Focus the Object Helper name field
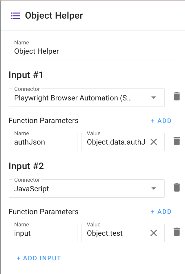Viewport: 185px width, 274px height. 94,51
